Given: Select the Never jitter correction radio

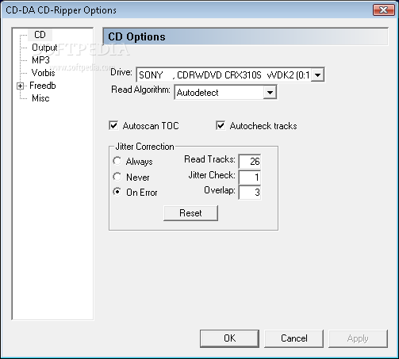Looking at the screenshot, I should [x=117, y=177].
